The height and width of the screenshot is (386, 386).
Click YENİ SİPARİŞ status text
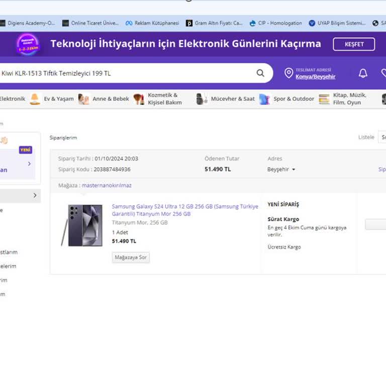283,205
